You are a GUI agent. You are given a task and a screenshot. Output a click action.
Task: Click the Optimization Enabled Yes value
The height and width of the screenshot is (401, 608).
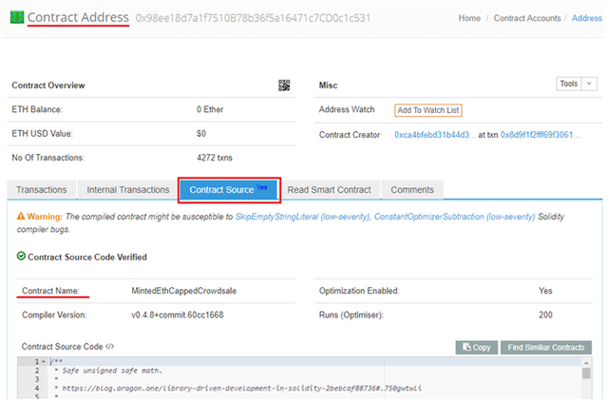(545, 291)
